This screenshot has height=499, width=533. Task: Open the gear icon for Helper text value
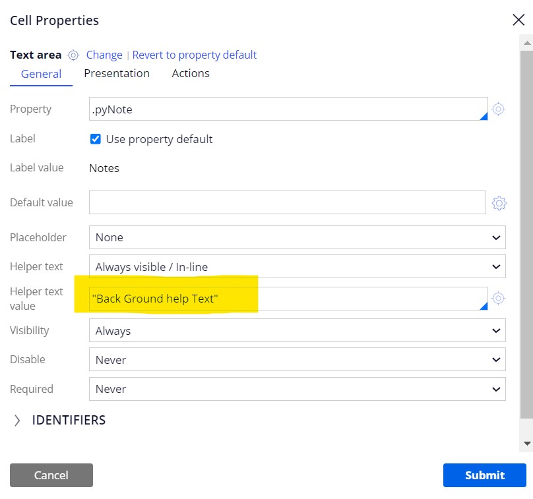pos(499,299)
